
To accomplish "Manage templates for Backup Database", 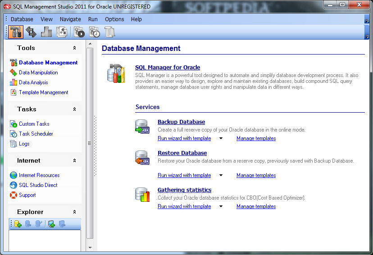I will pos(256,138).
